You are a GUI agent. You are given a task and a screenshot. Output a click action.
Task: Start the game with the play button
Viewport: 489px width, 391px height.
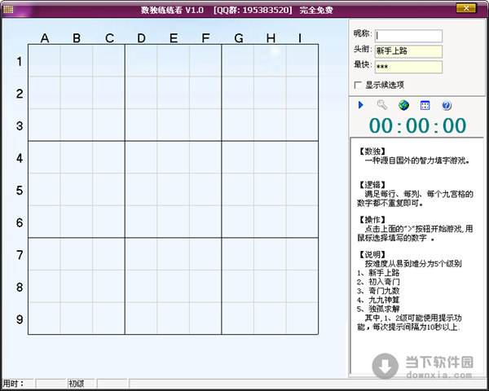360,105
